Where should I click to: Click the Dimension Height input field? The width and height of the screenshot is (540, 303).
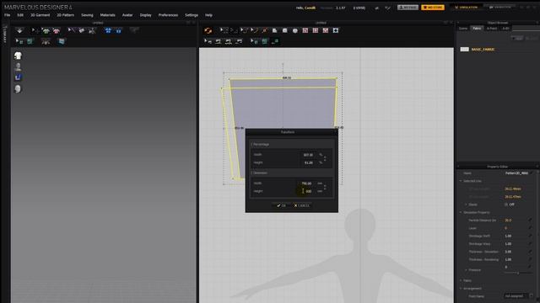point(305,191)
